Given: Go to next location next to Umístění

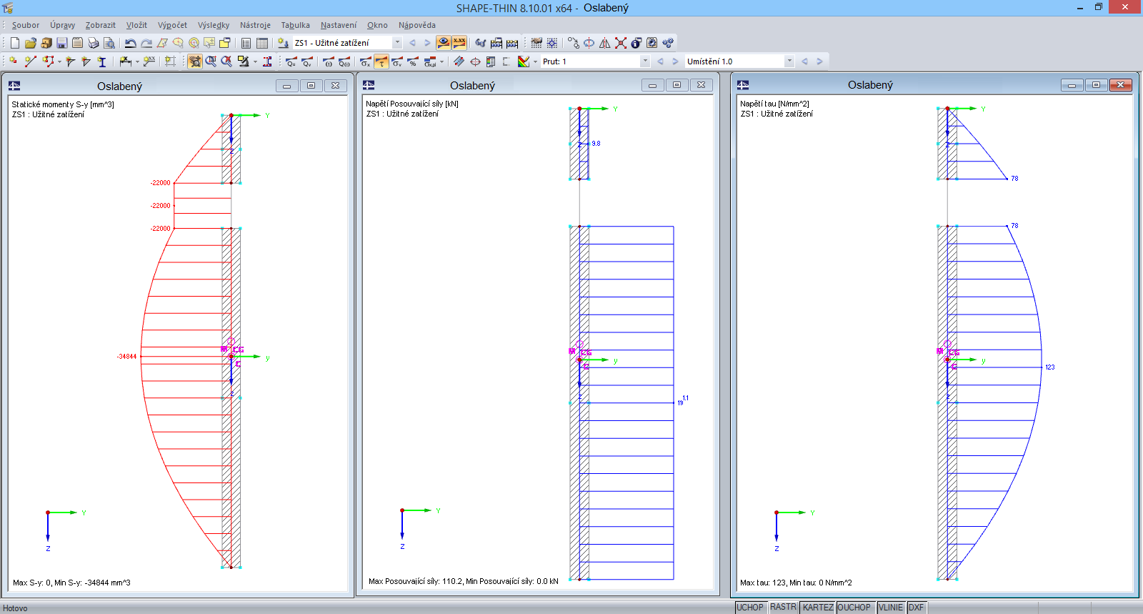Looking at the screenshot, I should [819, 61].
